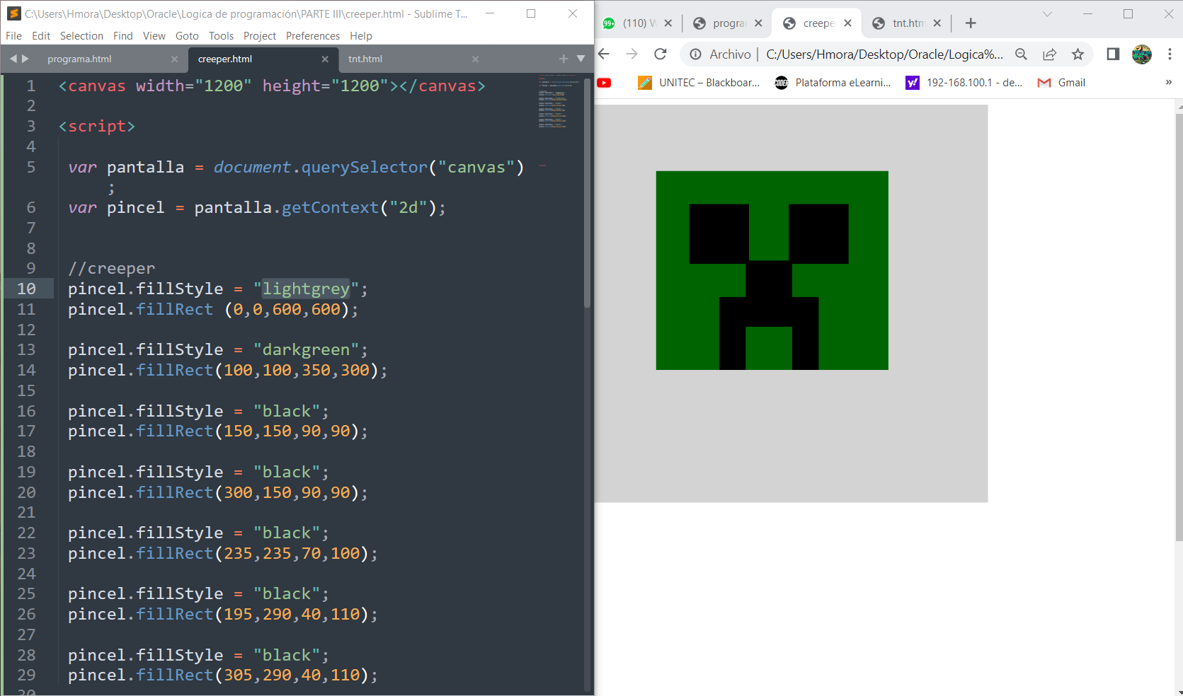Open the YouTube bookmark
Screen dimensions: 1183x696
pos(604,83)
